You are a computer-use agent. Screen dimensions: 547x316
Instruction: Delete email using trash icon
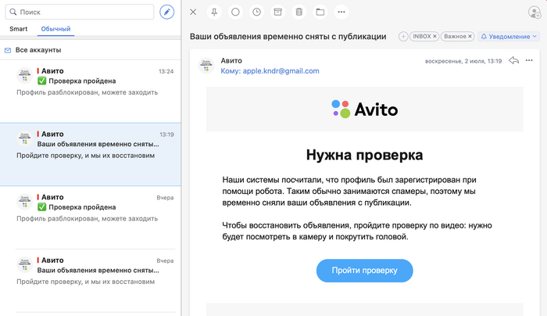pyautogui.click(x=299, y=12)
